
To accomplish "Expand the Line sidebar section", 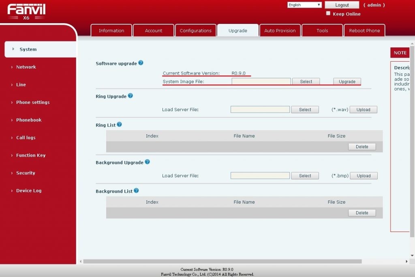I will click(21, 85).
